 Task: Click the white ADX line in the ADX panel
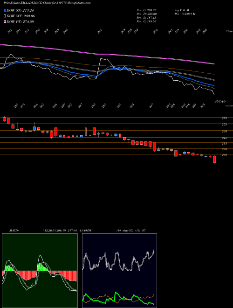(118, 253)
